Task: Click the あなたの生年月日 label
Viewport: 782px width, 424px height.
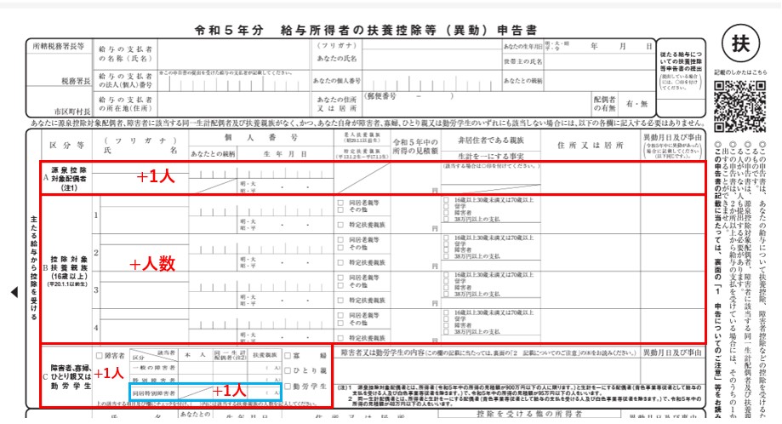Action: coord(522,46)
